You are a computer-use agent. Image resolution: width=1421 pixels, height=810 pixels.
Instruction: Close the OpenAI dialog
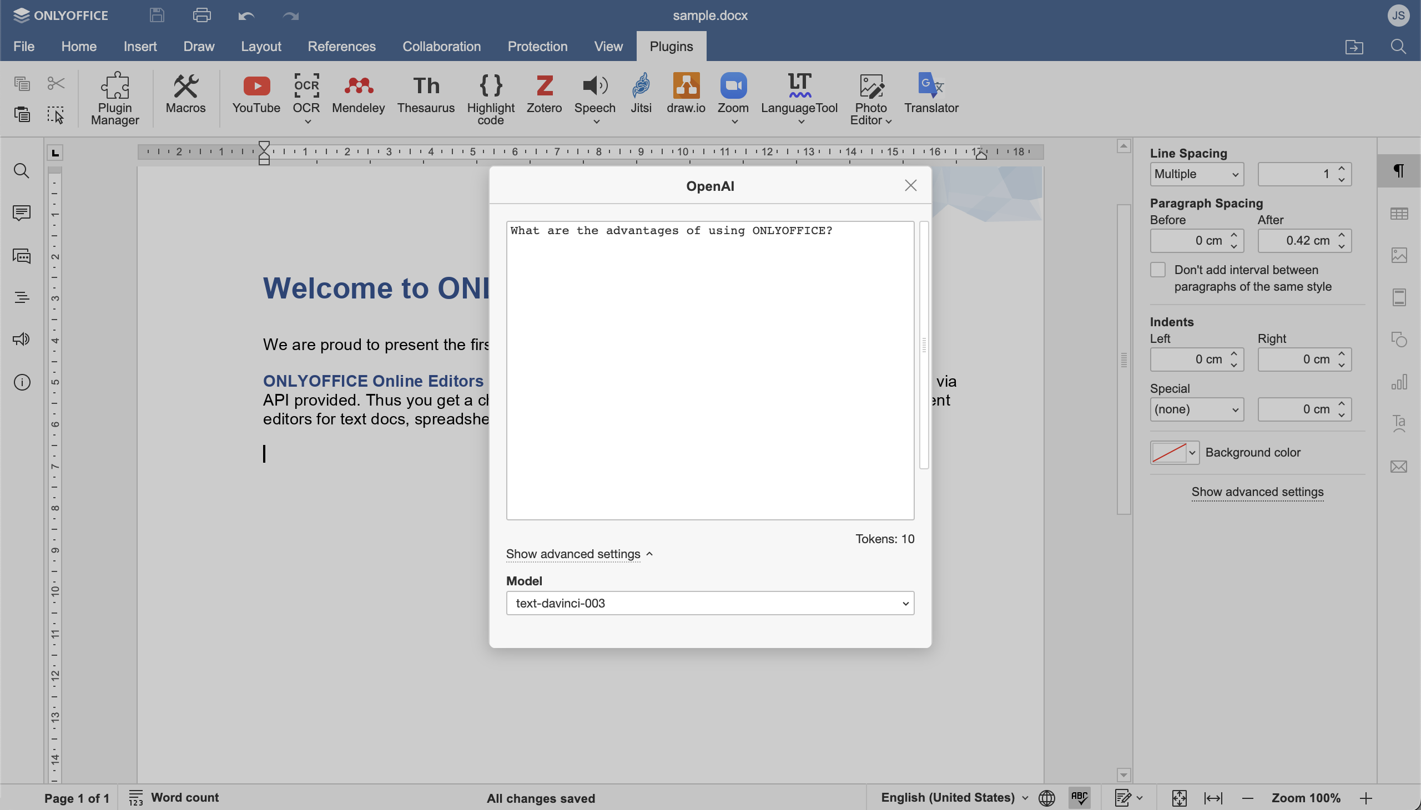(x=910, y=185)
